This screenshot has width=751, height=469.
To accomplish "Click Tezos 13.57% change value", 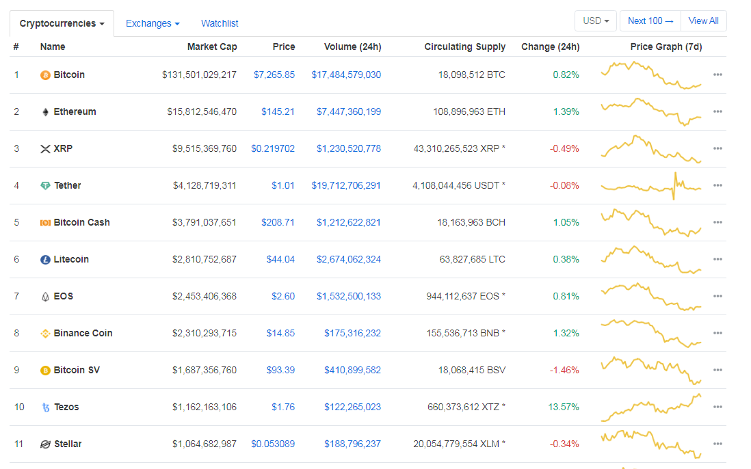I will point(564,407).
